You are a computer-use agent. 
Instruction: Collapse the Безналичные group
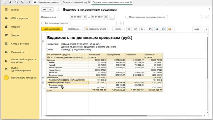43,78
